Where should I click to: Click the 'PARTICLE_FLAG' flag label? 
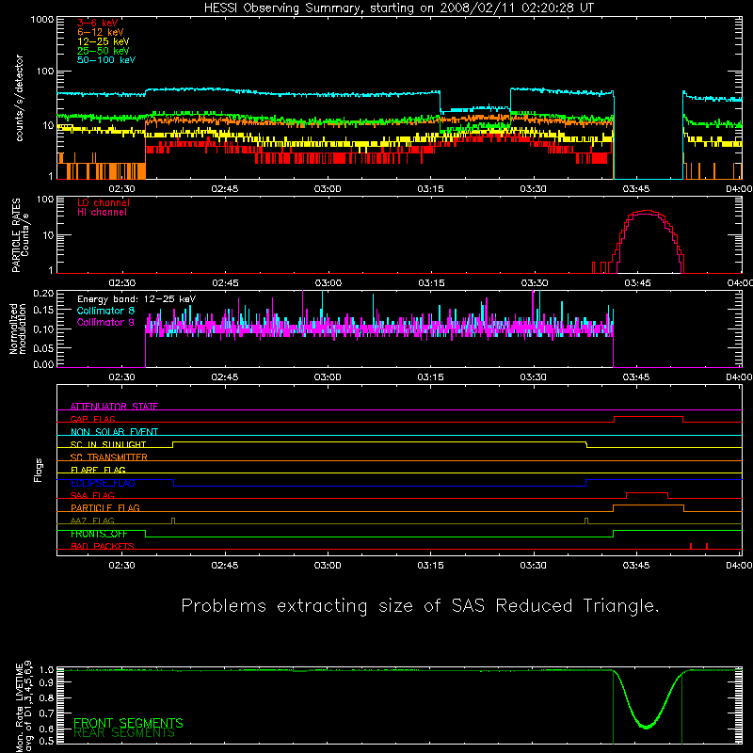pyautogui.click(x=105, y=507)
